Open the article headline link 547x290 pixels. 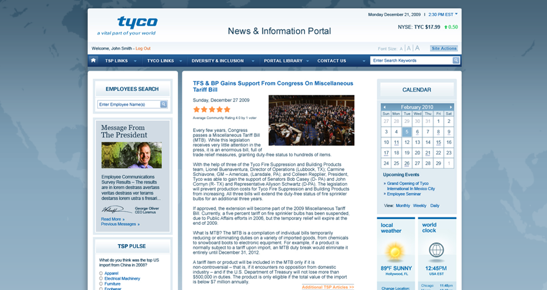[x=273, y=86]
